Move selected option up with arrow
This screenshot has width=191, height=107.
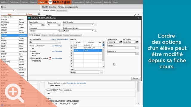[103, 42]
